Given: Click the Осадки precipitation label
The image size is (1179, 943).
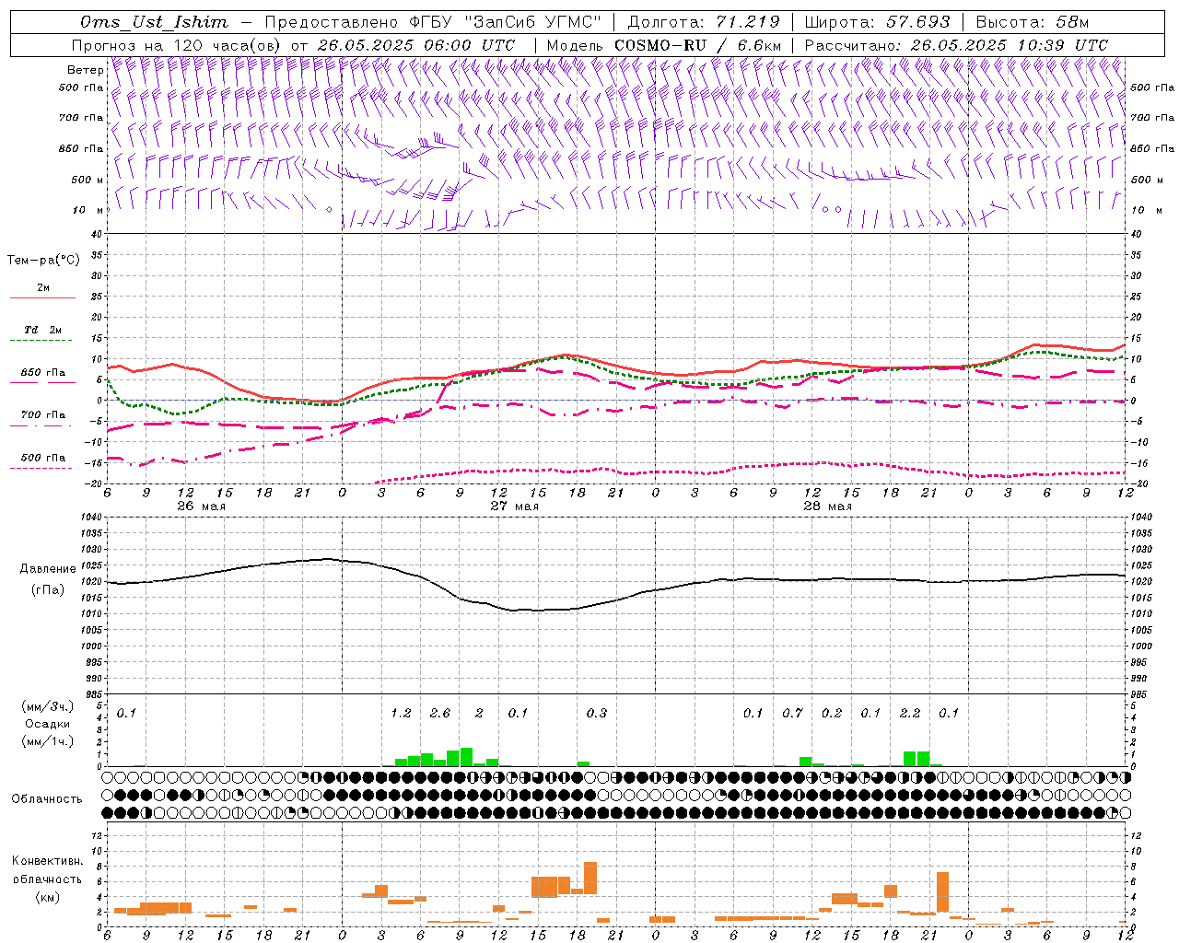Looking at the screenshot, I should click(48, 724).
